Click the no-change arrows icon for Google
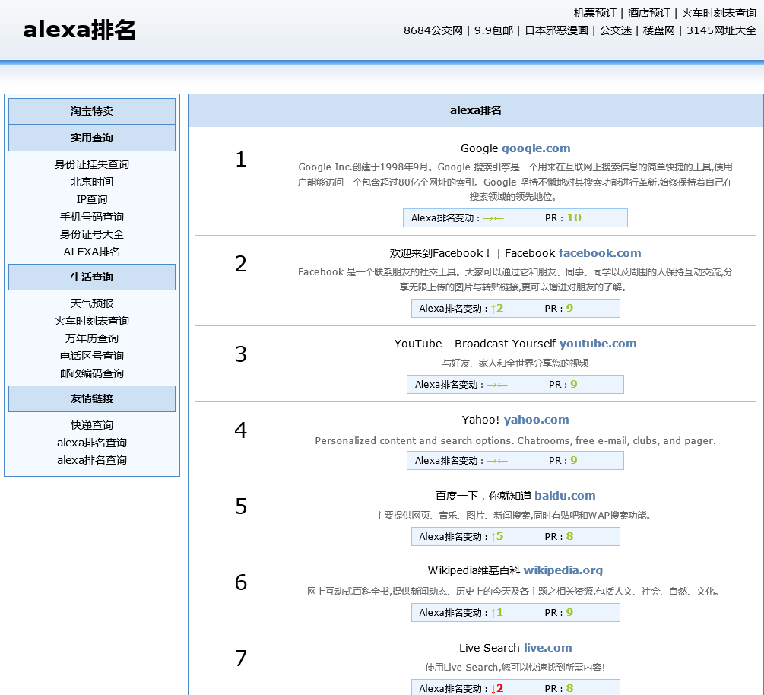The image size is (764, 695). [493, 218]
